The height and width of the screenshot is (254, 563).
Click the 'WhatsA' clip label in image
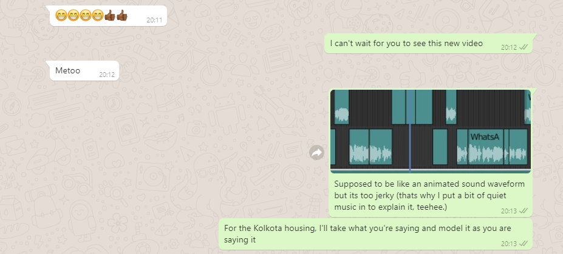tap(485, 137)
